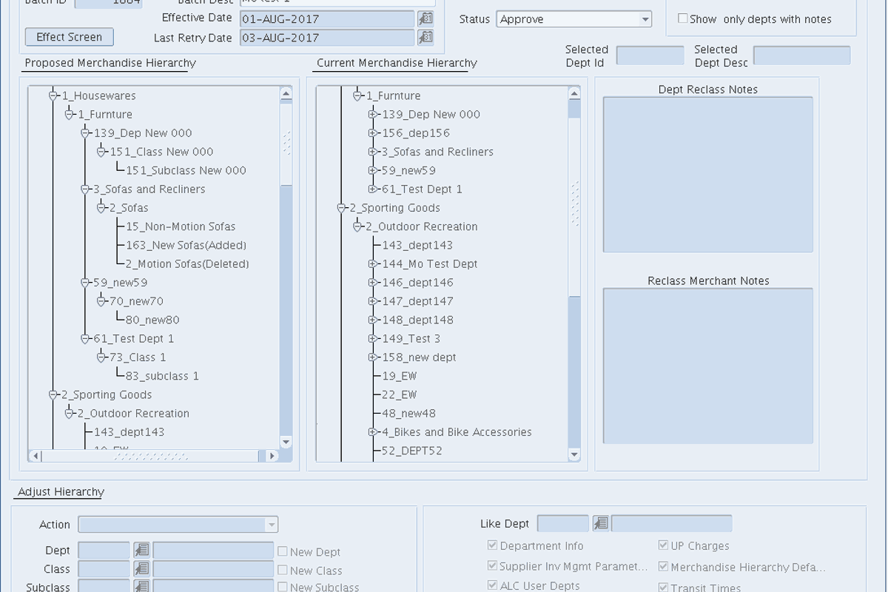
Task: Collapse 3_Sofas and Recliners in Proposed hierarchy
Action: (85, 189)
